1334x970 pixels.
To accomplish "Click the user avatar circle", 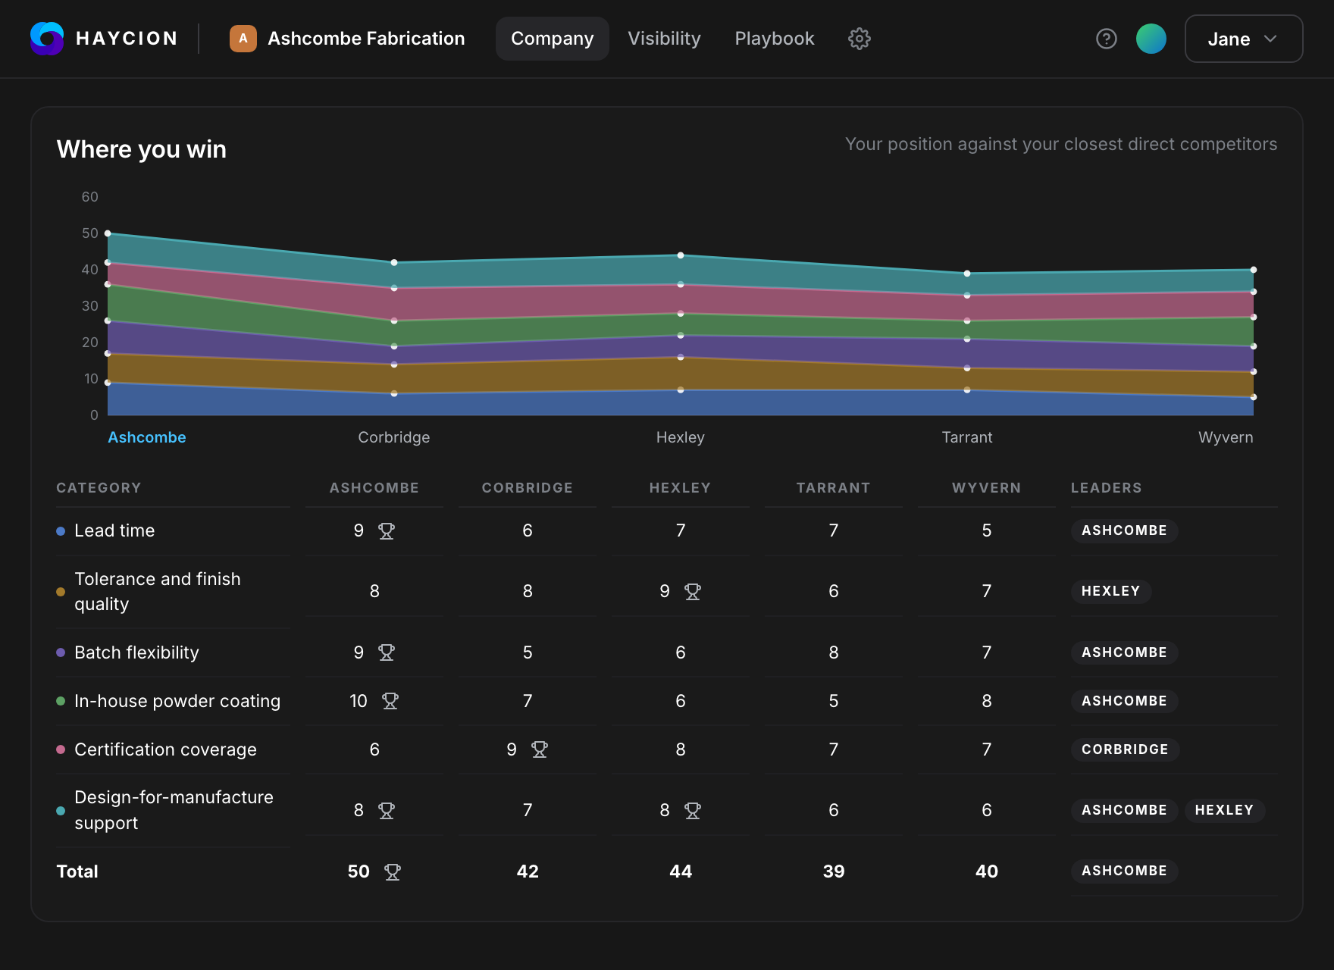I will pos(1151,39).
